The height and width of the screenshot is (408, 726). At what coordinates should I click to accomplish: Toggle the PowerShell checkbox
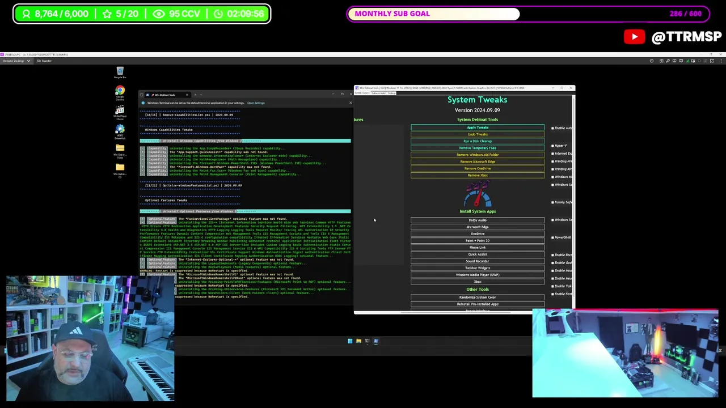point(552,237)
